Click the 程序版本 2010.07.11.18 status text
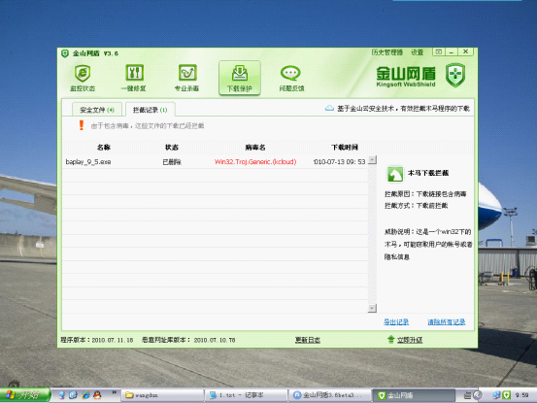 [97, 340]
